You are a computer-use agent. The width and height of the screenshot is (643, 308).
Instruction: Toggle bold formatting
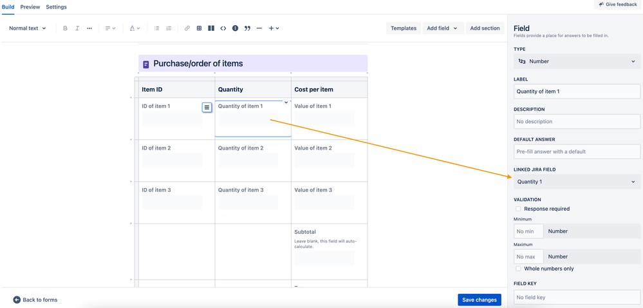coord(65,28)
